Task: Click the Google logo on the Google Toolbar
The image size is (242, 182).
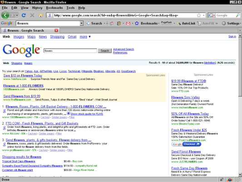Action: [7, 23]
